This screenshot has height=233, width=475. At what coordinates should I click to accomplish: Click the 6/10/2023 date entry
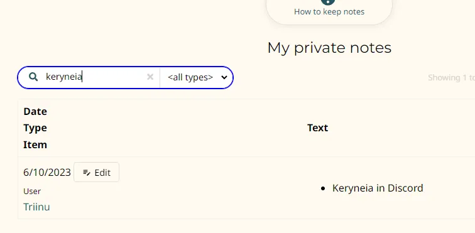click(47, 173)
